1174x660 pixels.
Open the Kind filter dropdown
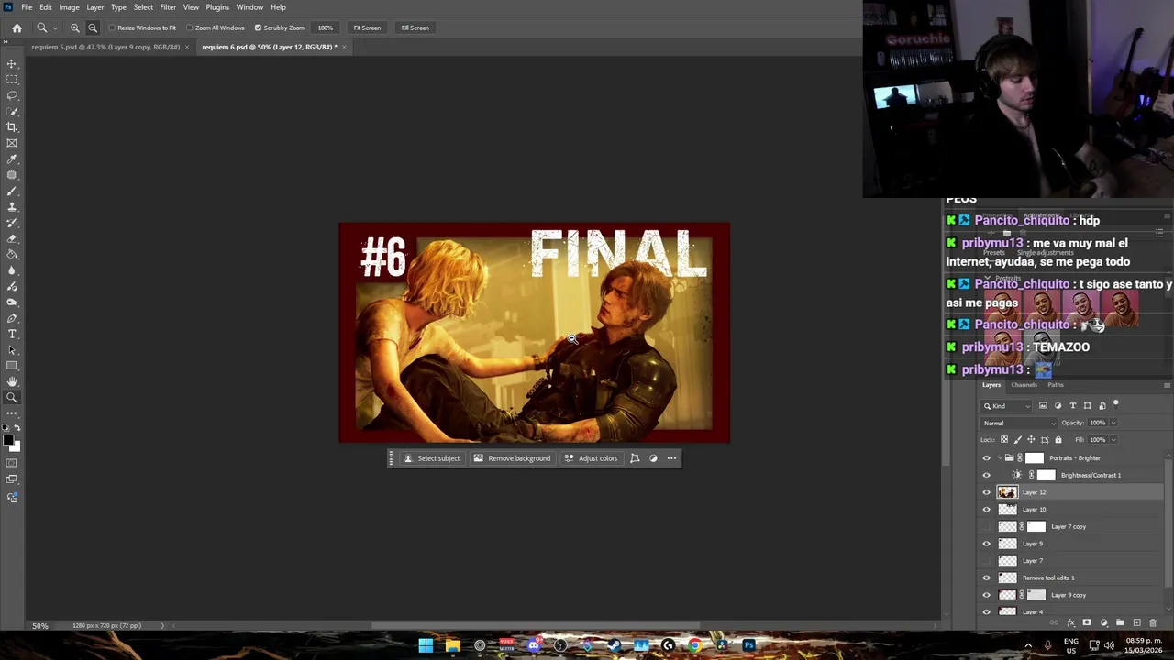click(x=1007, y=405)
